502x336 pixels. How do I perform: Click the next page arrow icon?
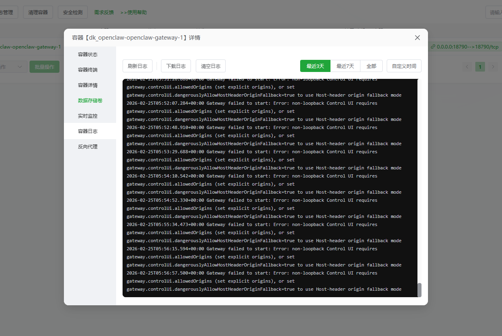pyautogui.click(x=493, y=66)
